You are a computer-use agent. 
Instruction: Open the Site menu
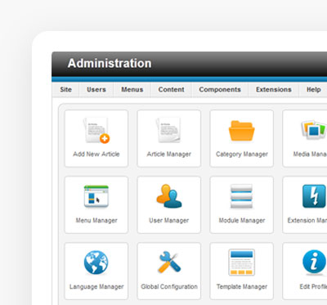pos(65,89)
